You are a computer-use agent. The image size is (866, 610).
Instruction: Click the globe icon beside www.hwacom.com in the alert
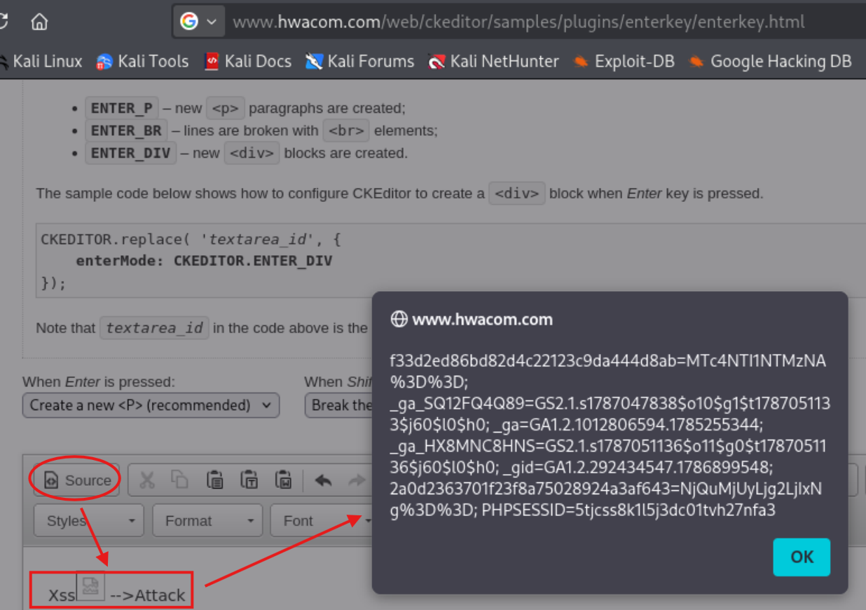click(x=399, y=320)
